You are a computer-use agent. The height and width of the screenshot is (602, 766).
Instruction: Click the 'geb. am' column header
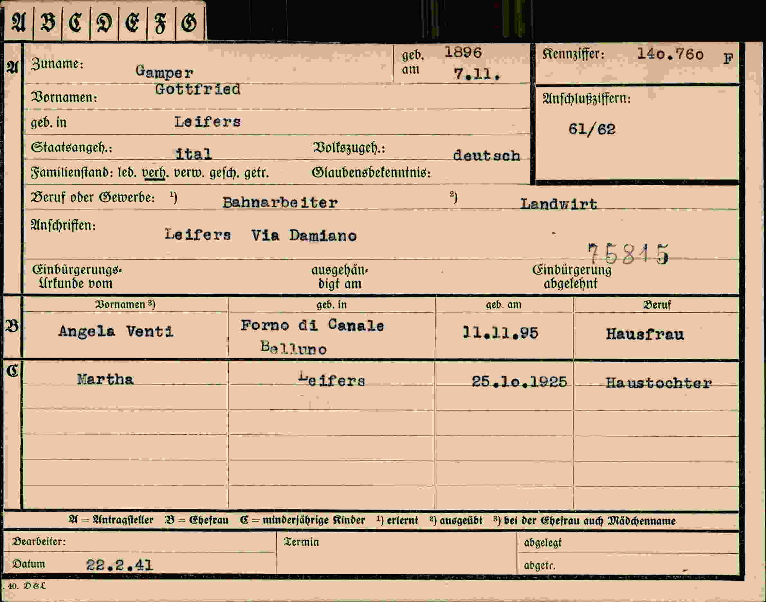coord(504,305)
